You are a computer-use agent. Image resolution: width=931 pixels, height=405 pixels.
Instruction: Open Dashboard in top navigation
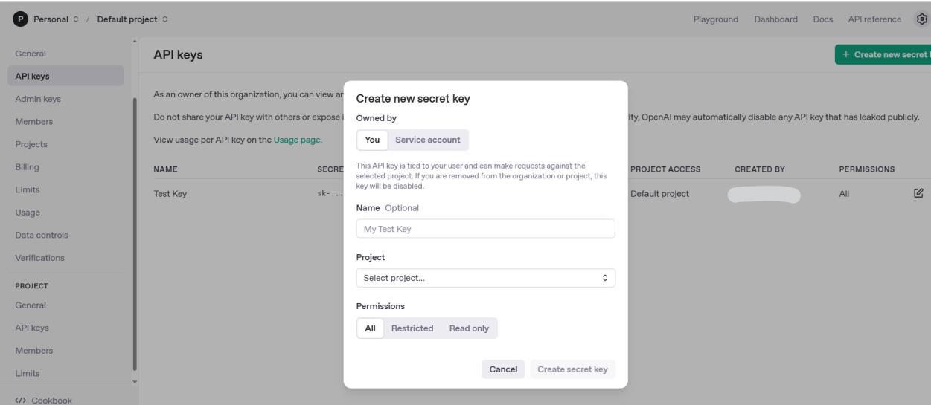coord(775,19)
